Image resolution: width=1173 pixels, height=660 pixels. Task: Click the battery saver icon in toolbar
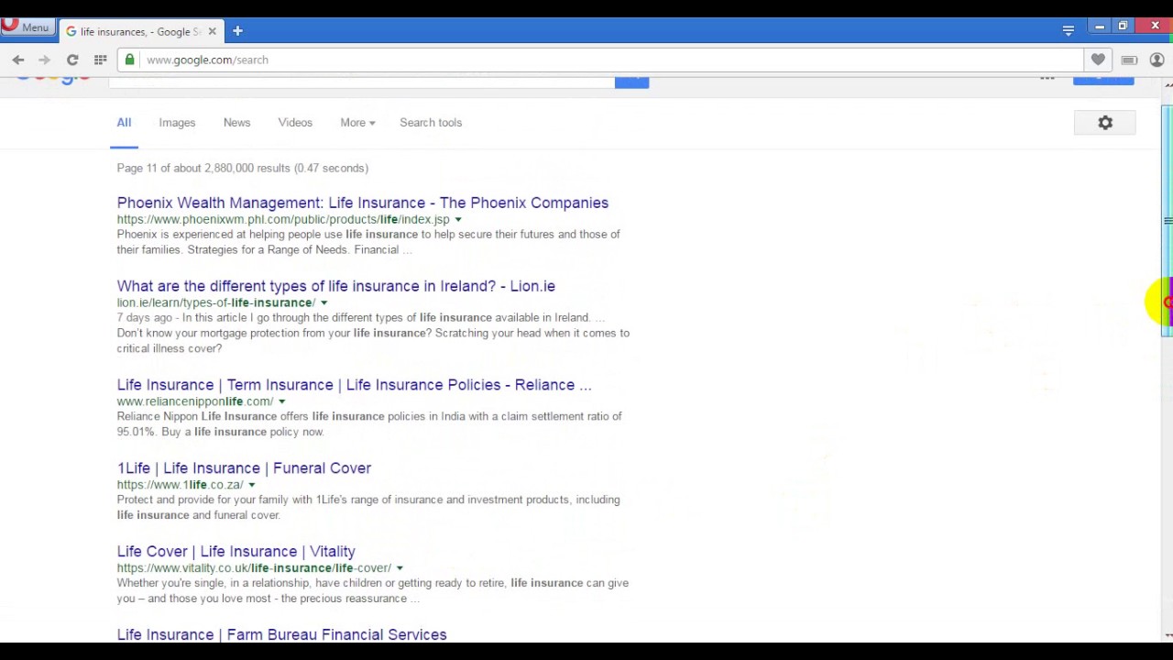point(1129,60)
